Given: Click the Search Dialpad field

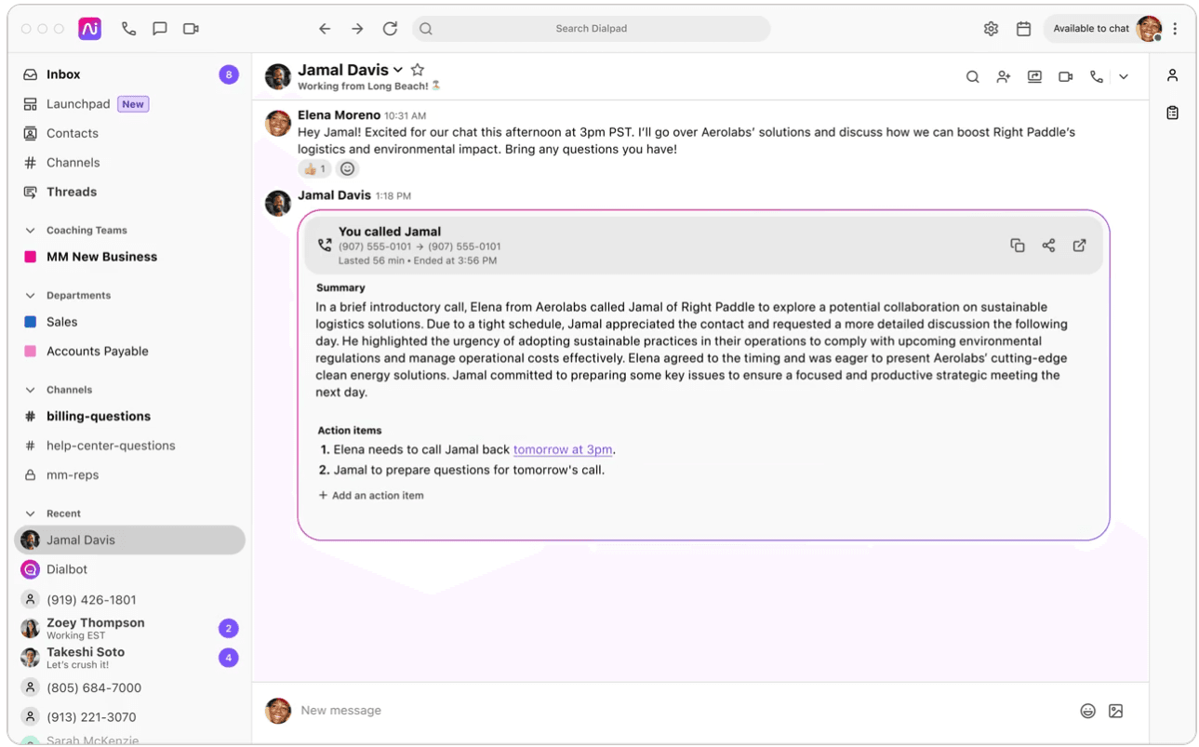Looking at the screenshot, I should pos(591,29).
